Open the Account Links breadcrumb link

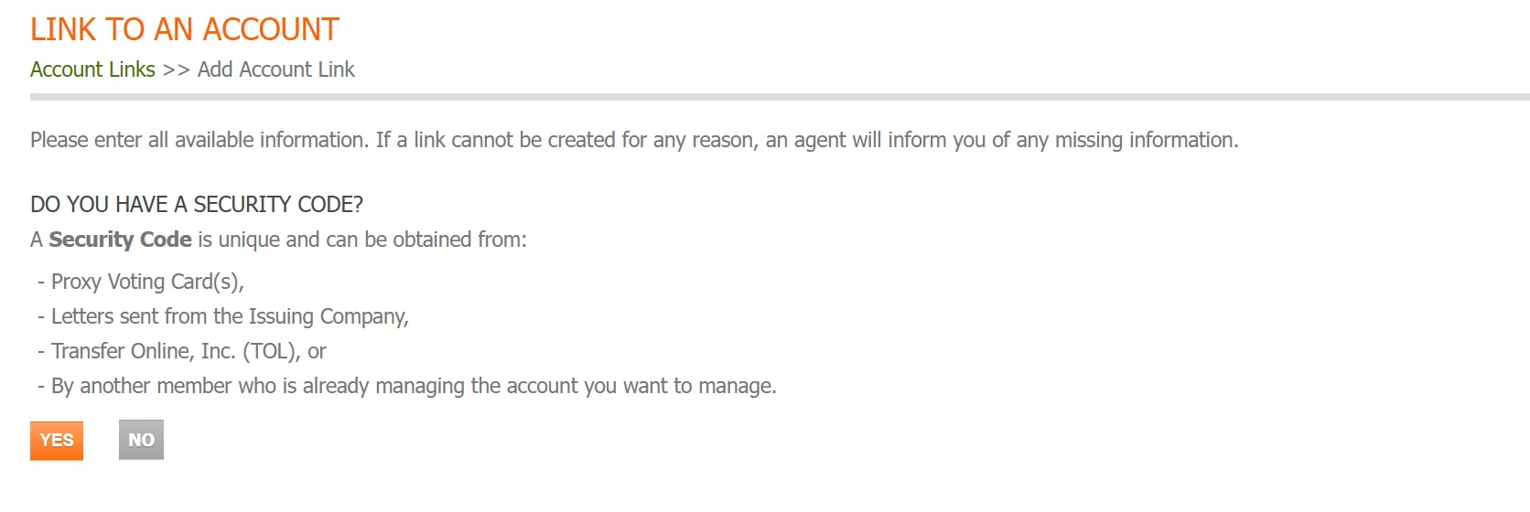click(x=92, y=69)
